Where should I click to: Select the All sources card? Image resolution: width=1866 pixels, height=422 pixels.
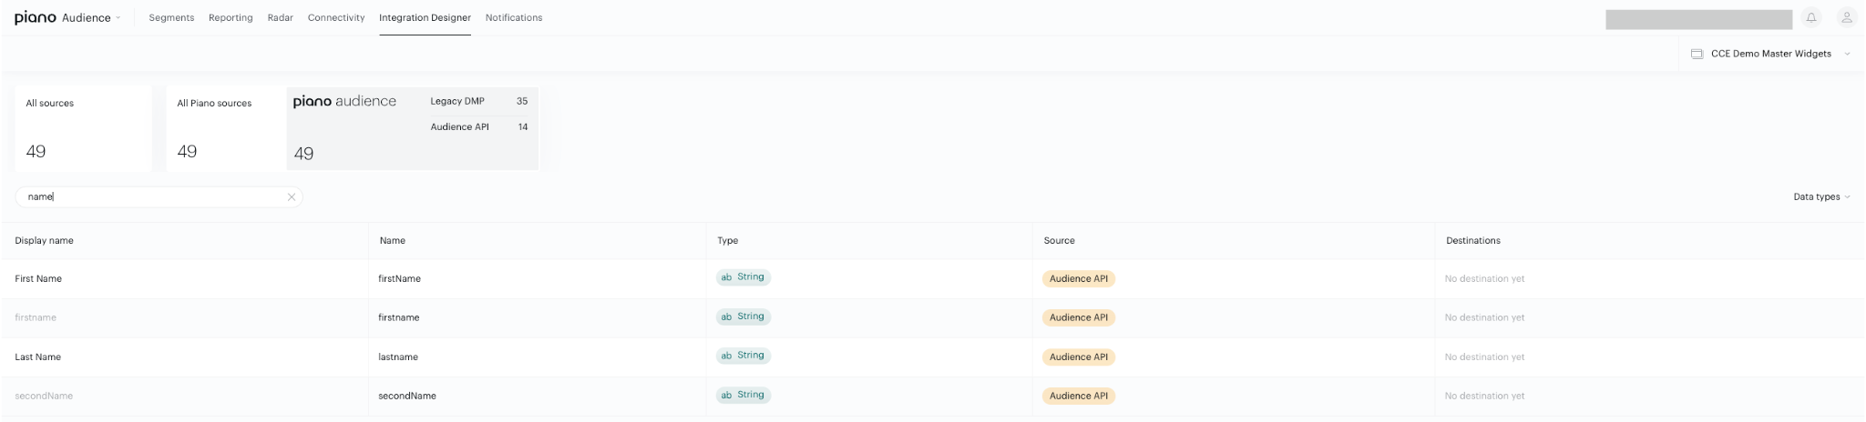(x=83, y=128)
